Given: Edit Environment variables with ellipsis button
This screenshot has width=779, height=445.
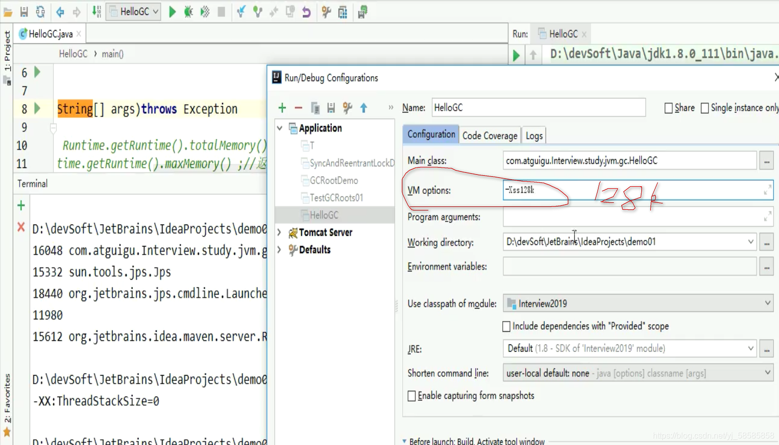Looking at the screenshot, I should coord(767,267).
